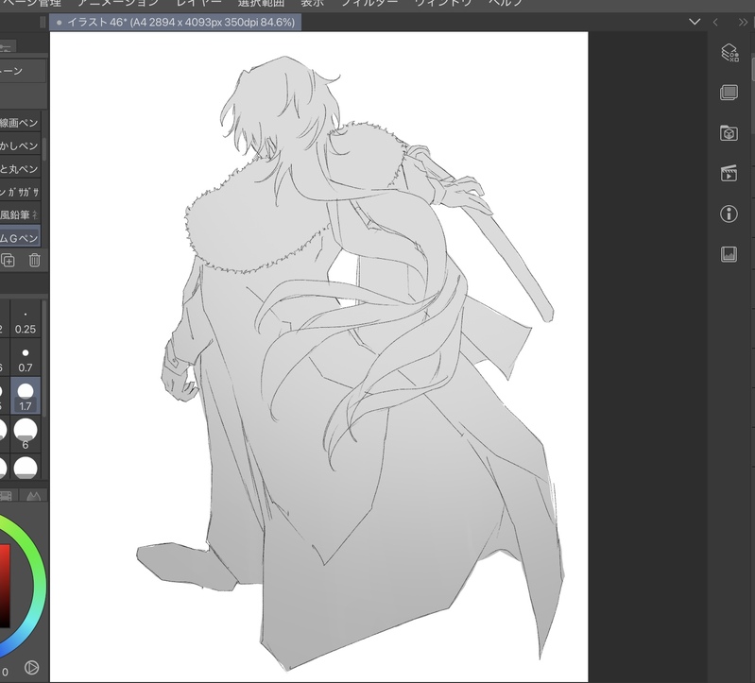Click the play circle icon below color wheel
Image resolution: width=755 pixels, height=683 pixels.
(x=31, y=668)
